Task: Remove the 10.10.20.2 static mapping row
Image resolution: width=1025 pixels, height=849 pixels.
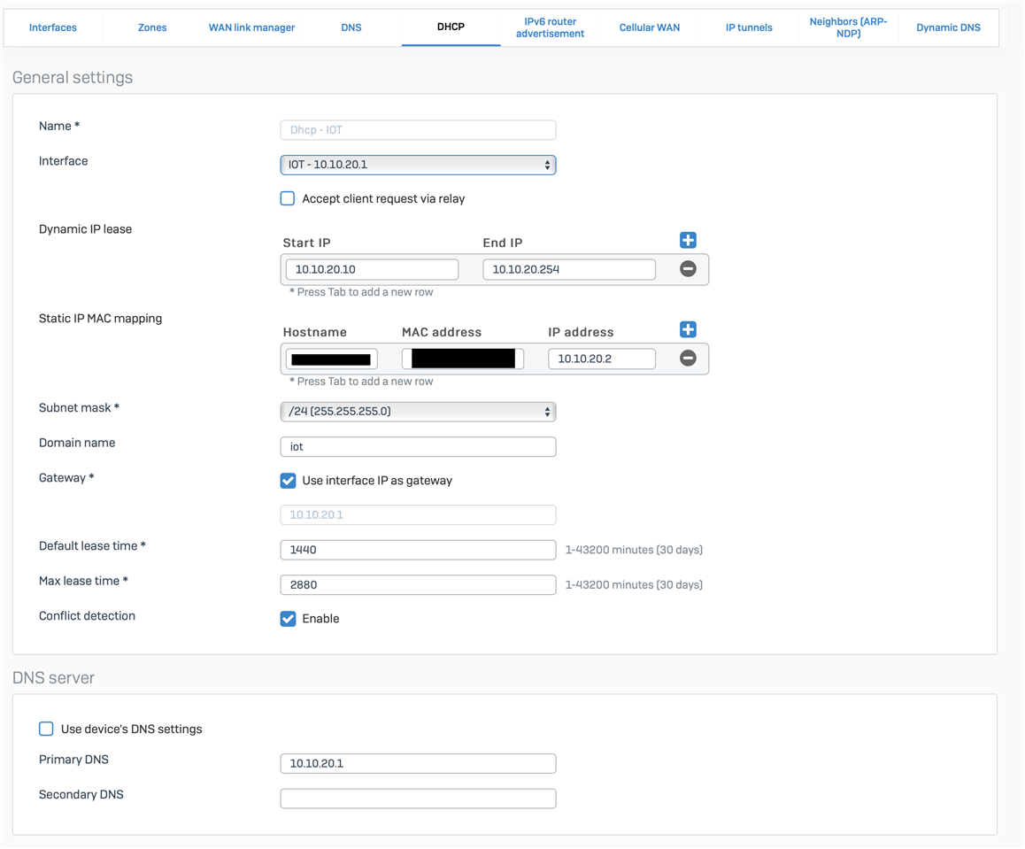Action: pos(688,359)
